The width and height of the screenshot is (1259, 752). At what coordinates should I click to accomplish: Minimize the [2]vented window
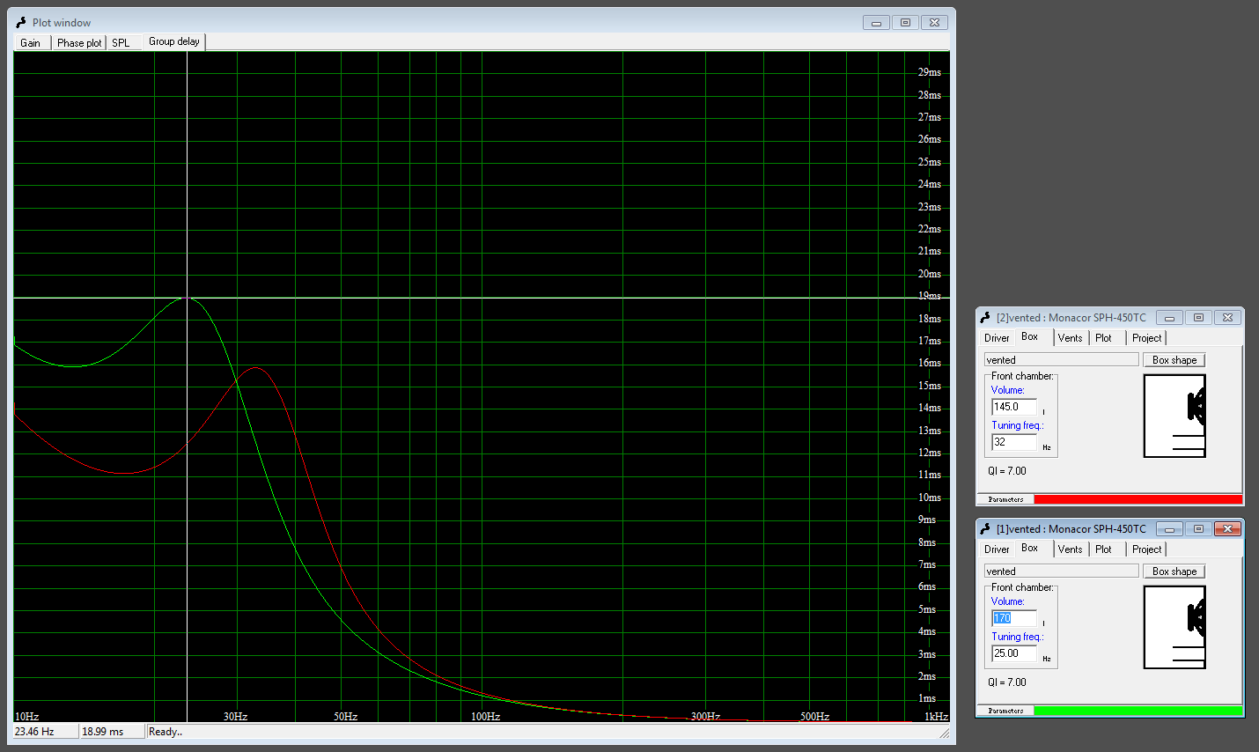click(x=1169, y=317)
